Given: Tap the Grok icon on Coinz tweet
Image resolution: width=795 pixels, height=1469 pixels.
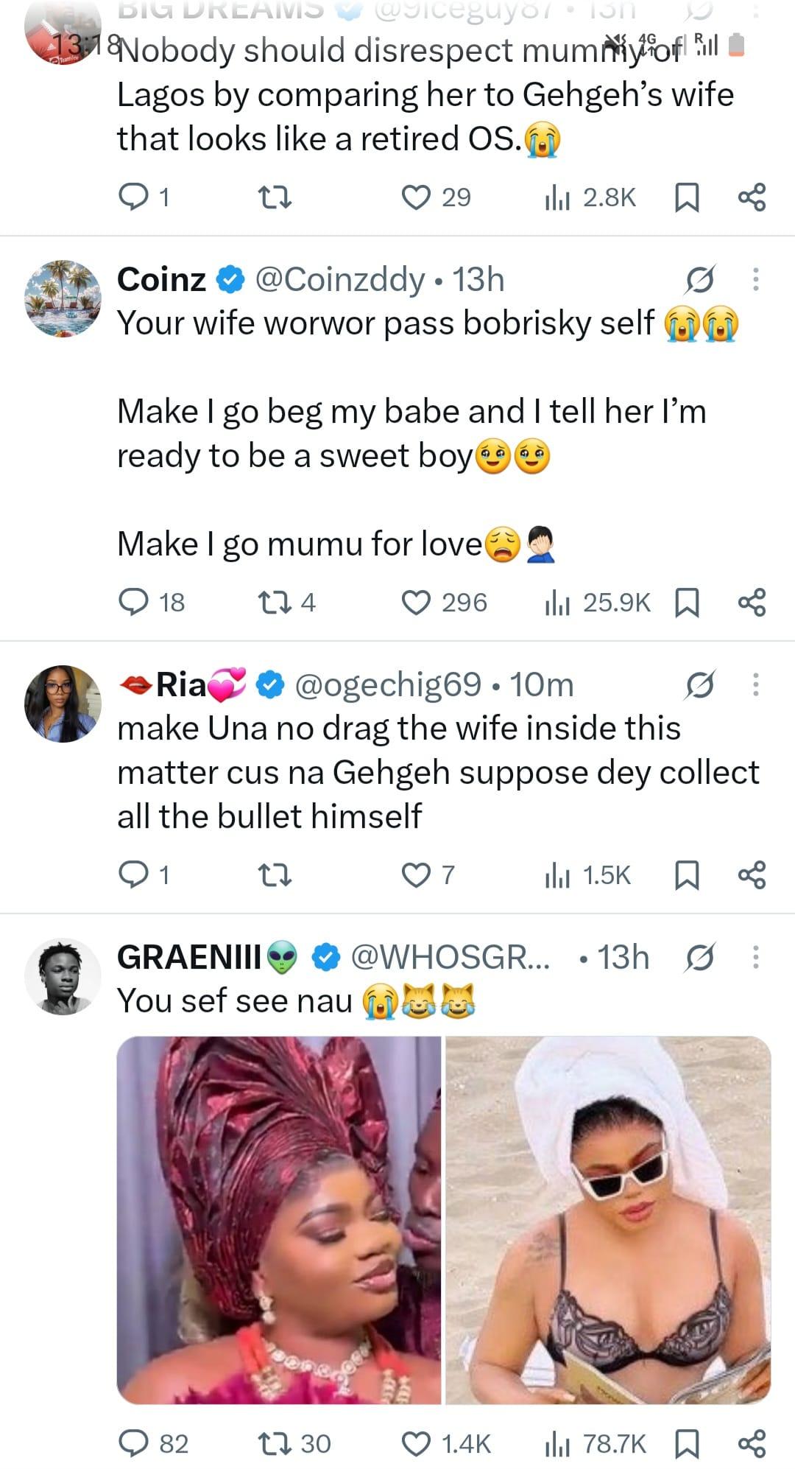Looking at the screenshot, I should click(x=699, y=280).
